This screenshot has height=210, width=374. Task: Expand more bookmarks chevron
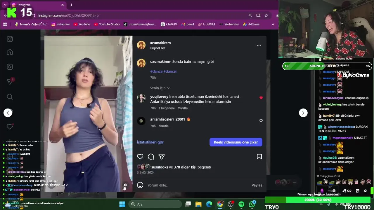[x=273, y=24]
